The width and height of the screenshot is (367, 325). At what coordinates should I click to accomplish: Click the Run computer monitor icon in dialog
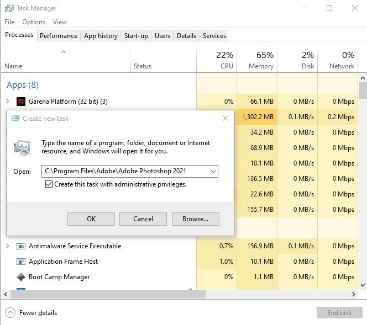(x=22, y=148)
